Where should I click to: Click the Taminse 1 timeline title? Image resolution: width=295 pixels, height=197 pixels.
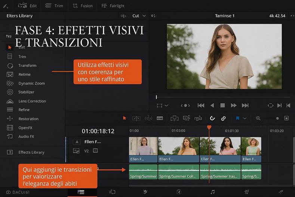tap(225, 16)
